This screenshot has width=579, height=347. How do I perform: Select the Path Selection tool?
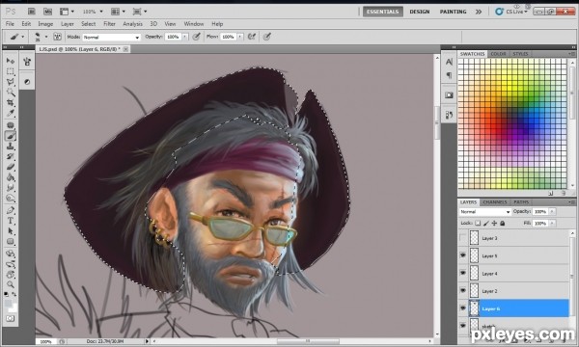pos(11,231)
